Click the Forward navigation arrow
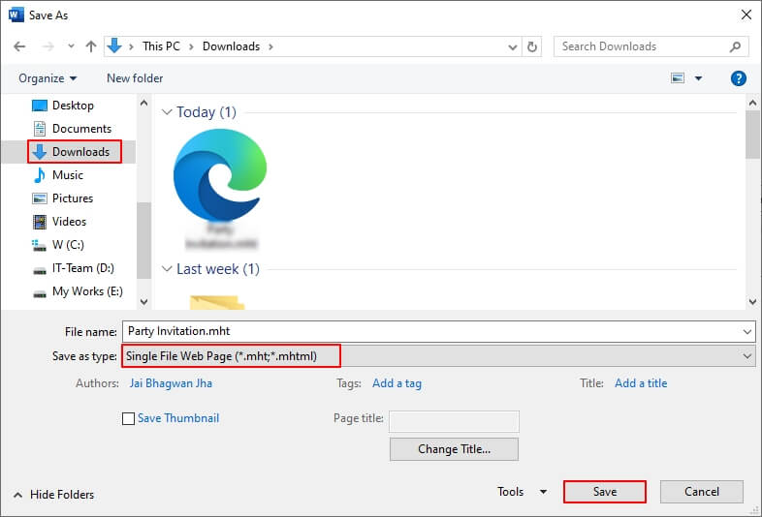Image resolution: width=762 pixels, height=517 pixels. [x=48, y=46]
